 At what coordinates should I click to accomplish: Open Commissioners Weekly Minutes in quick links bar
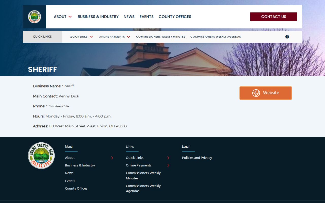(x=161, y=37)
